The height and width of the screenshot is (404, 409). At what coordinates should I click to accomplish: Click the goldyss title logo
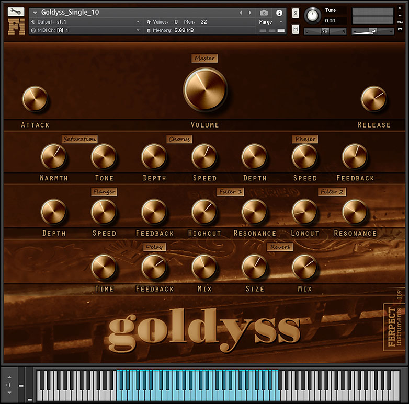click(204, 330)
